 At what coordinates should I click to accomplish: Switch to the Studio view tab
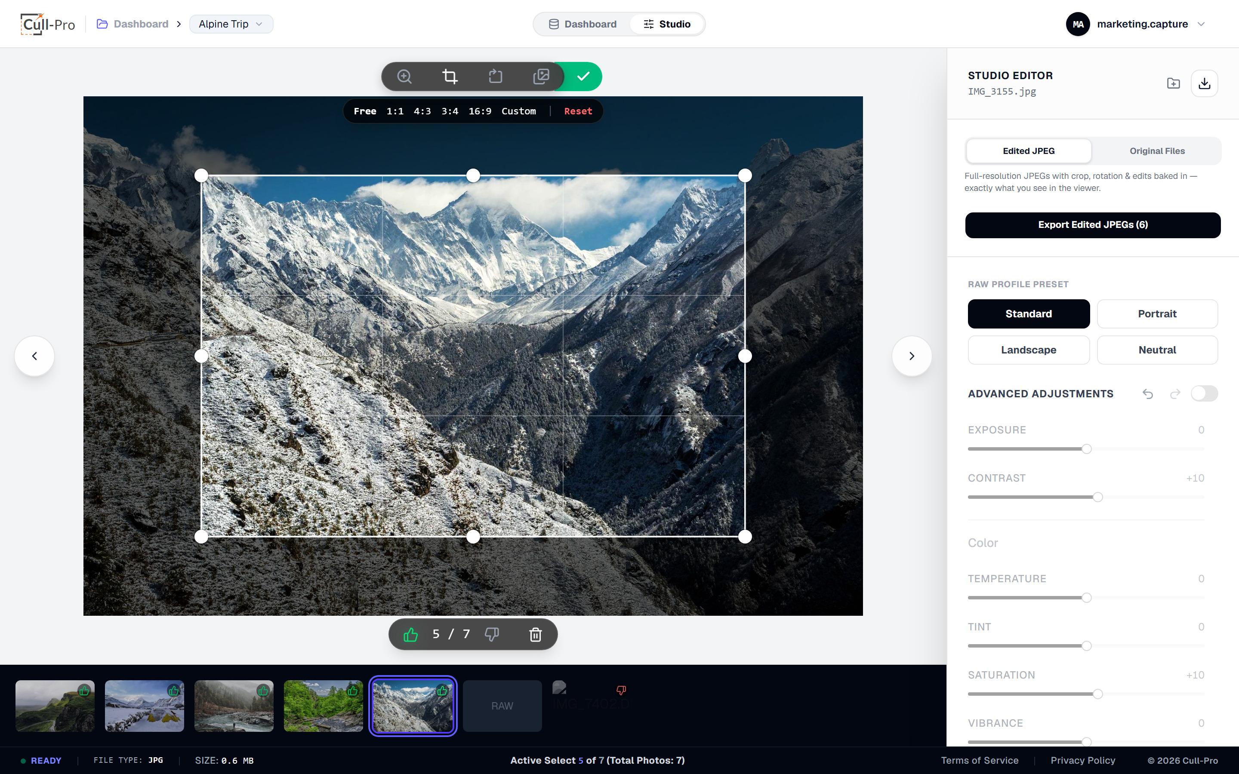tap(666, 24)
